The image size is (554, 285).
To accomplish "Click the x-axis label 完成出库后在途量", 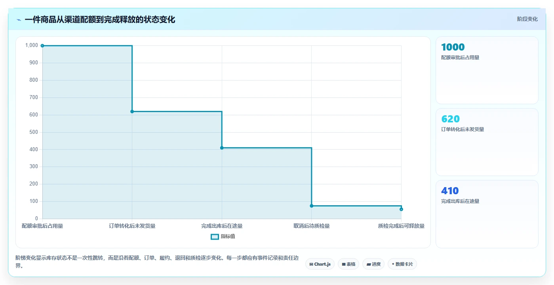I will point(222,226).
